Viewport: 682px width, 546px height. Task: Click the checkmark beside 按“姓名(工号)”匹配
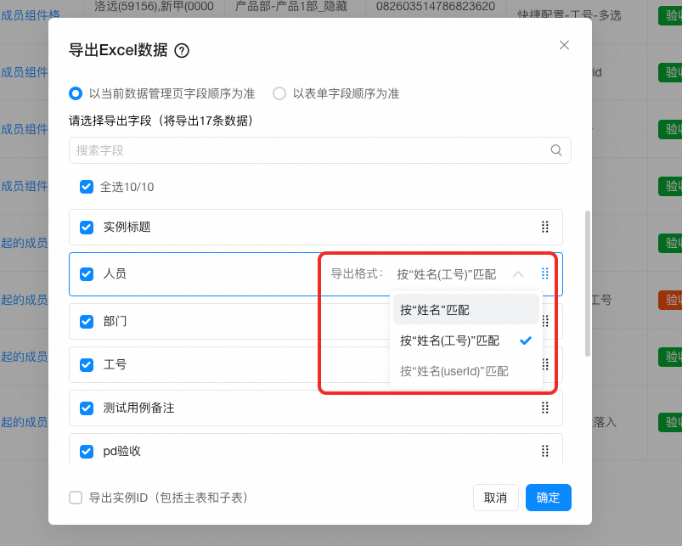coord(525,341)
